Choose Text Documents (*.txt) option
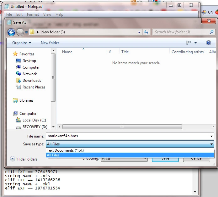This screenshot has height=197, width=218. point(130,150)
